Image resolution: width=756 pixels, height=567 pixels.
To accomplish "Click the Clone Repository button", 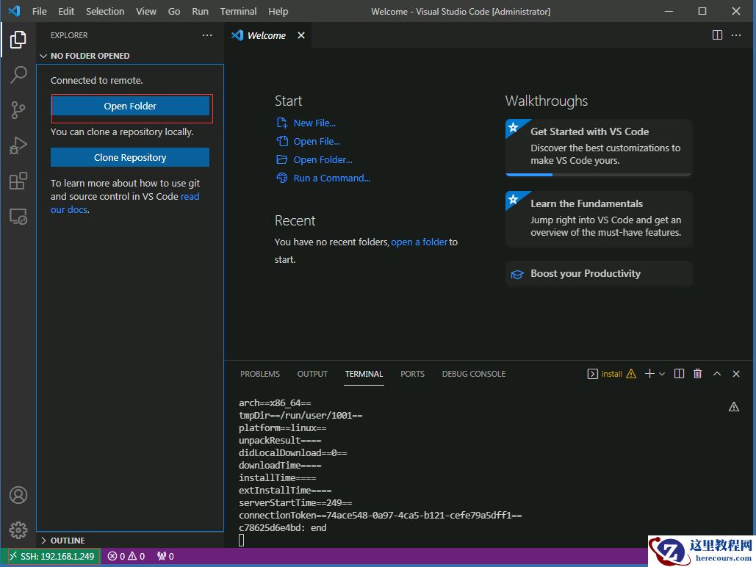I will (x=130, y=158).
